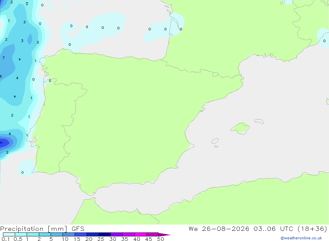
Task: Click the '10' legend scale label
Action: click(65, 239)
